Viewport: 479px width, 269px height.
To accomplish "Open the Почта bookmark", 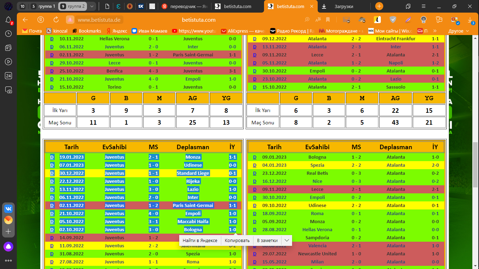I will coord(32,31).
